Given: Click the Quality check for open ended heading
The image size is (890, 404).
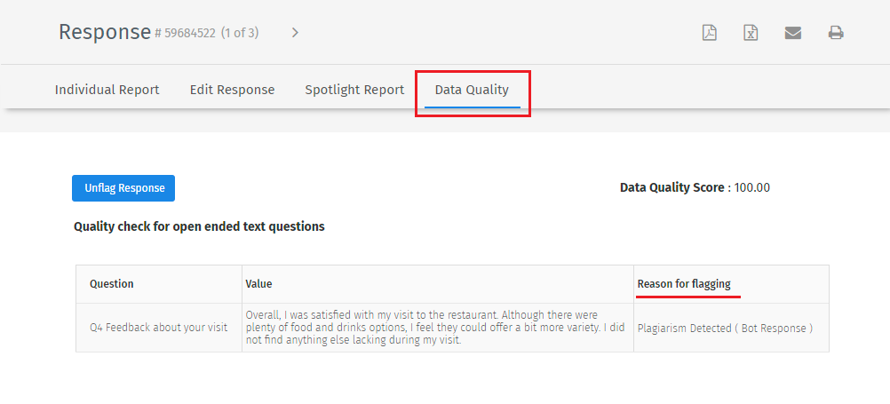Looking at the screenshot, I should click(199, 226).
